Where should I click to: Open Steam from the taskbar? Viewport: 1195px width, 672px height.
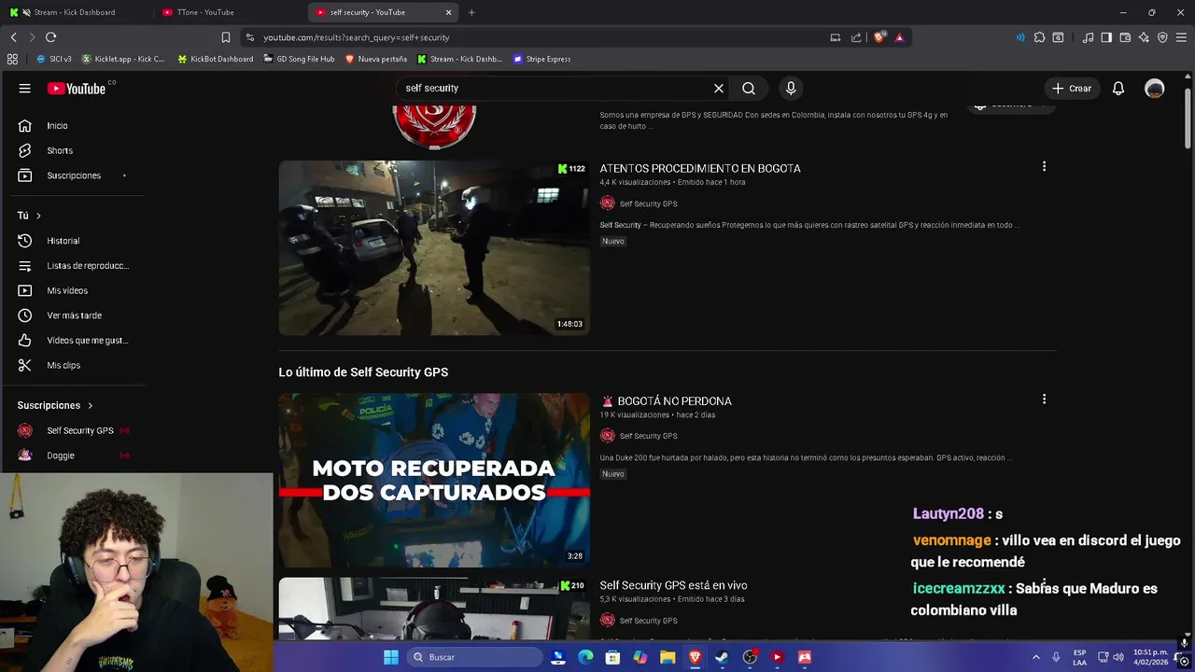click(x=722, y=657)
